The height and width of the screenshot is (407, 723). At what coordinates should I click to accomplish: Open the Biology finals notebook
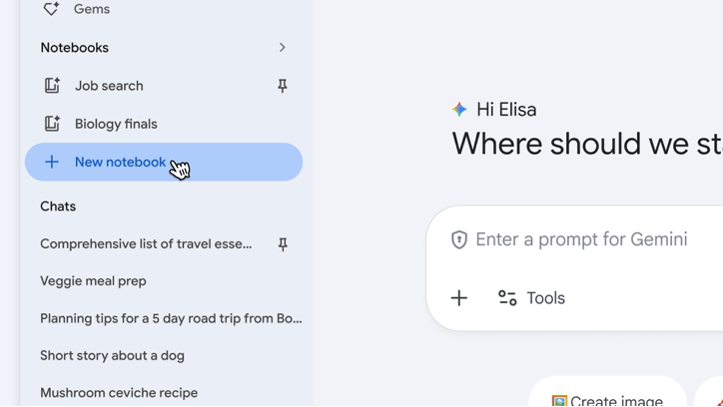click(x=116, y=124)
